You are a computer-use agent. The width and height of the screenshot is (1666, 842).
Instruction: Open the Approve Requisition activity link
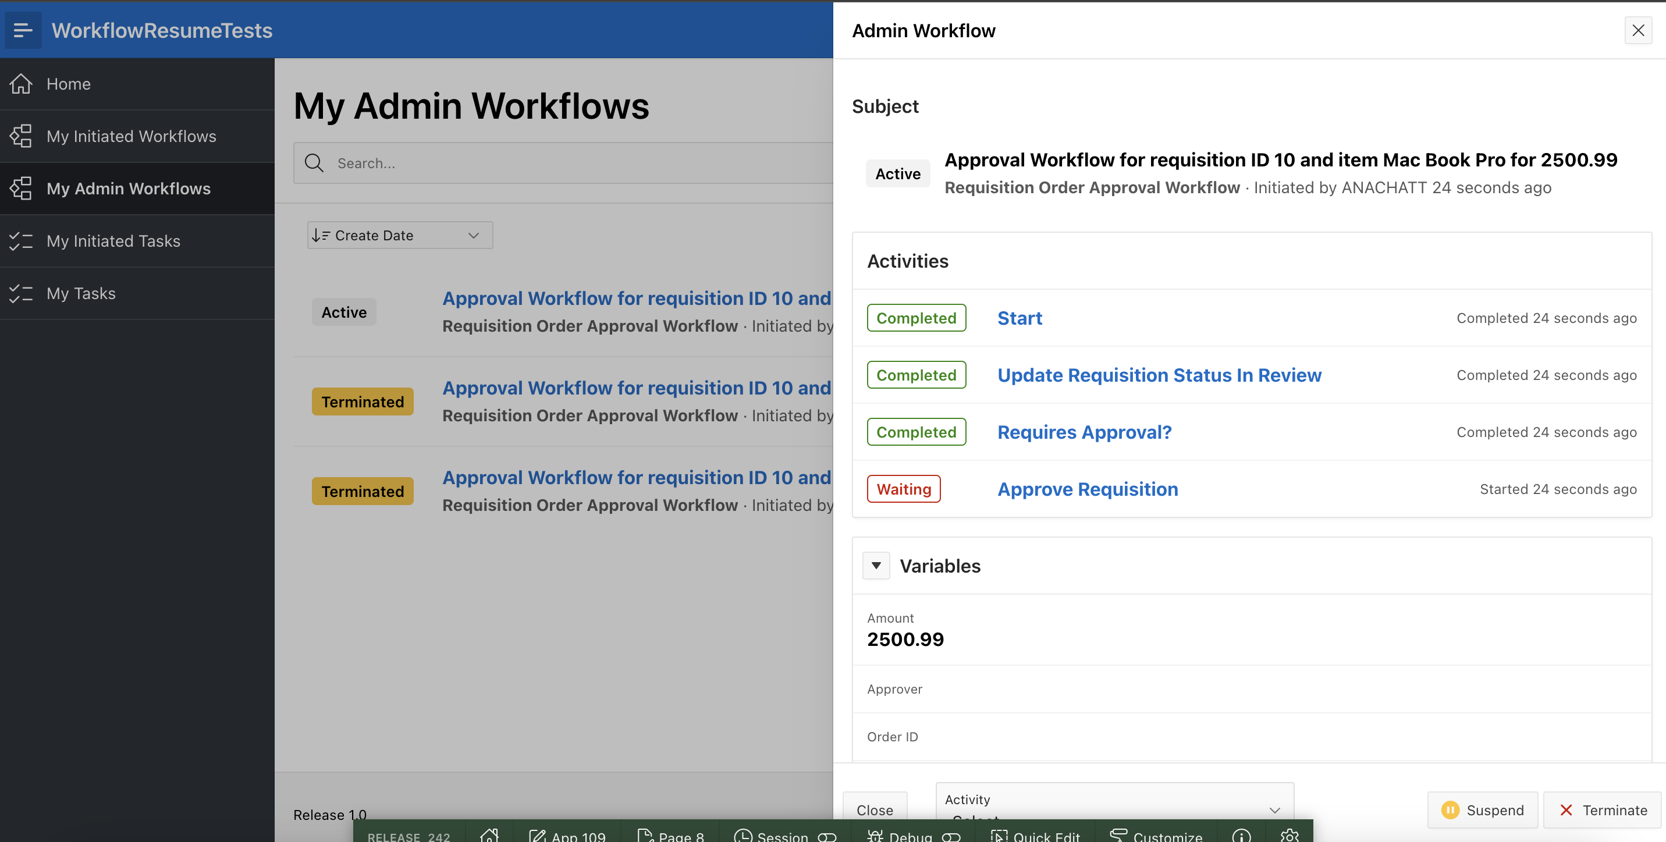(x=1087, y=489)
